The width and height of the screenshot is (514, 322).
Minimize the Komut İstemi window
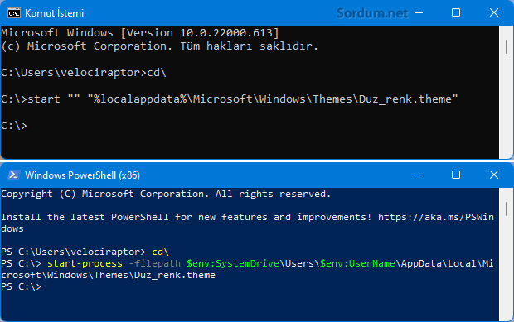419,13
